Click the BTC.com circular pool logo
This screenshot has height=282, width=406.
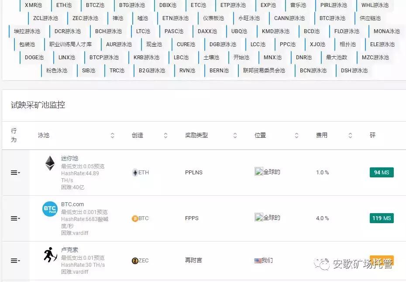click(49, 209)
